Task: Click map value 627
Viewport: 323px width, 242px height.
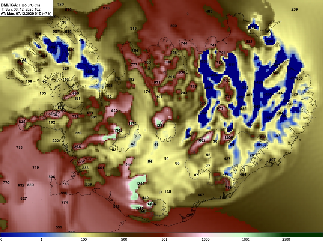Action: tap(24, 198)
